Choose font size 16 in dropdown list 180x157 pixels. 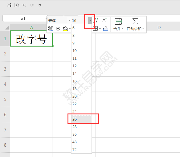(x=81, y=81)
